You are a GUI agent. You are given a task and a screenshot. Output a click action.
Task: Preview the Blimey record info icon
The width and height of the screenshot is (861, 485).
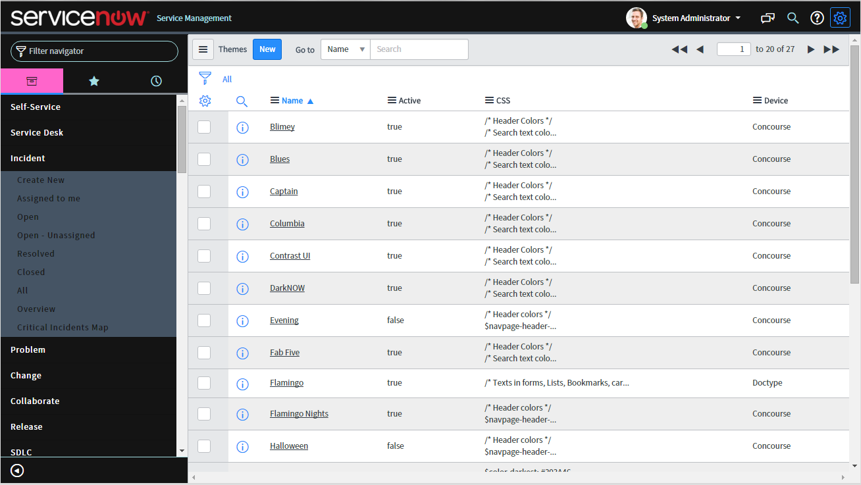pos(242,128)
